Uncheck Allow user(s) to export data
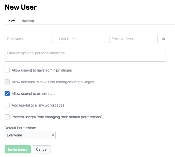Viewport: 175px width, 157px height. point(7,94)
